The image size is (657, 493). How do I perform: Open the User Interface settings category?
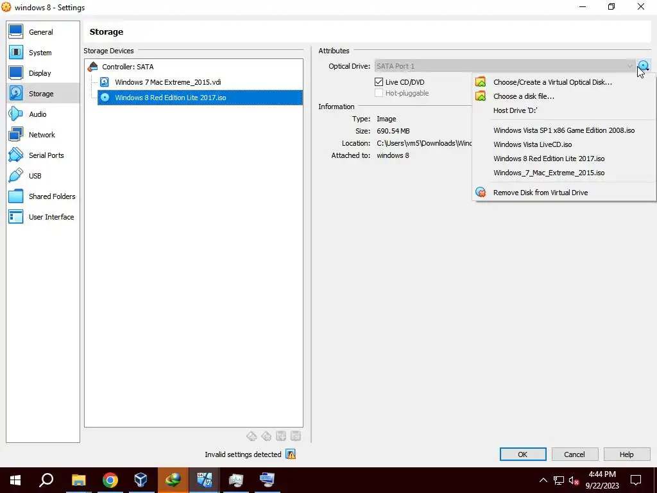[43, 217]
